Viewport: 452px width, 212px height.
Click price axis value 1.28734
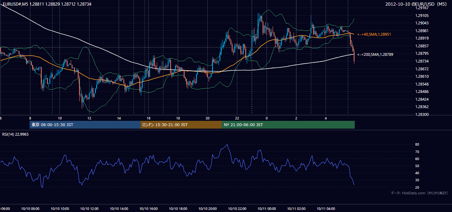[x=422, y=61]
